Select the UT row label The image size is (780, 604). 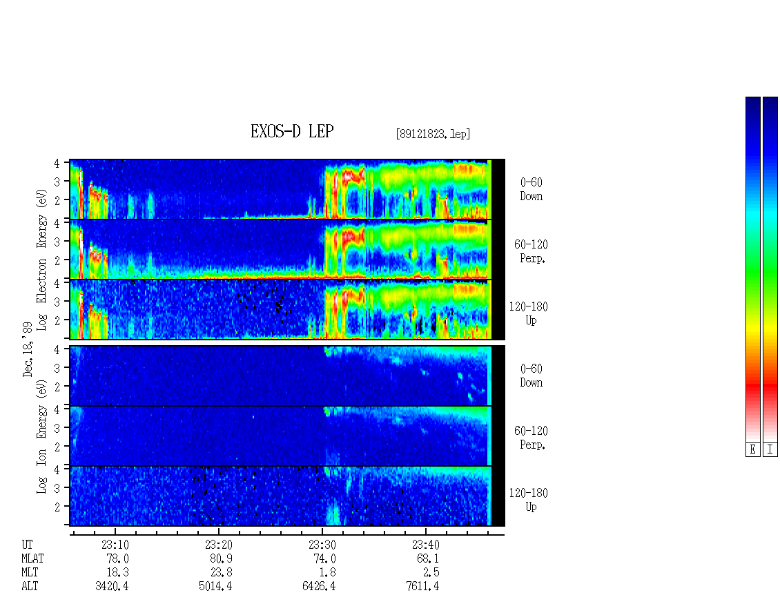tap(28, 545)
